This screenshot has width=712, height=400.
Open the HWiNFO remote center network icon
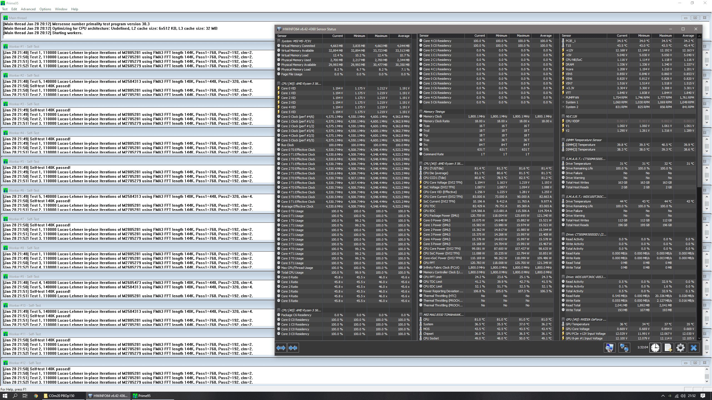tap(624, 348)
